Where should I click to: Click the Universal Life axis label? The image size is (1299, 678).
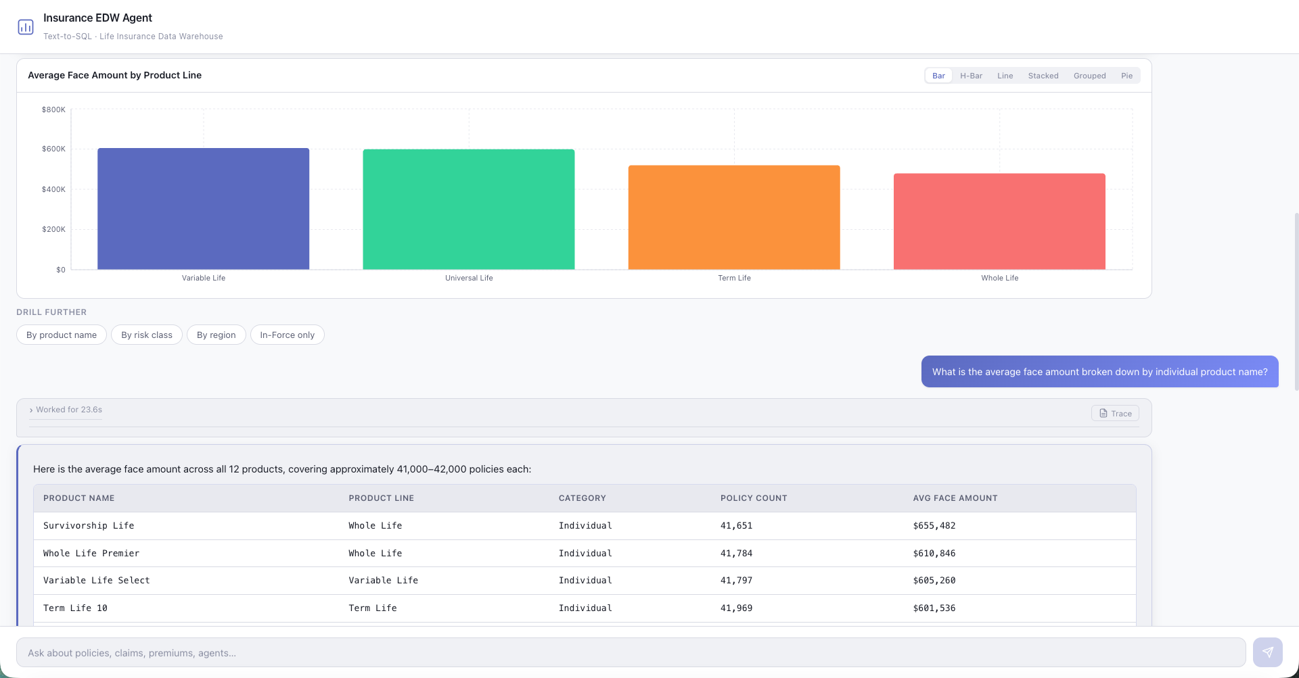coord(469,278)
